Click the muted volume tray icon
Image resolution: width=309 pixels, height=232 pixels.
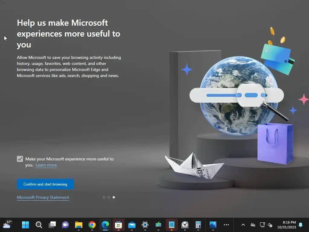coord(270,225)
